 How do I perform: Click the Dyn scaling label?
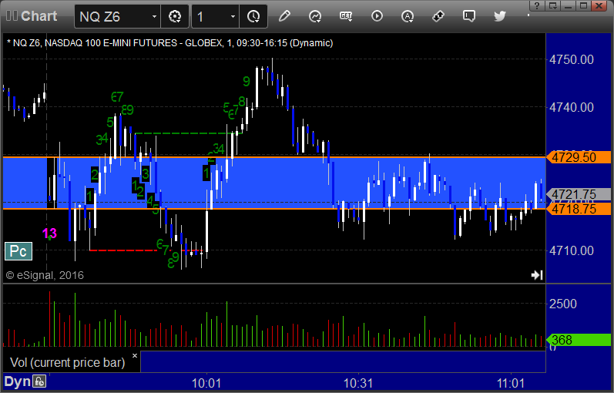click(17, 381)
